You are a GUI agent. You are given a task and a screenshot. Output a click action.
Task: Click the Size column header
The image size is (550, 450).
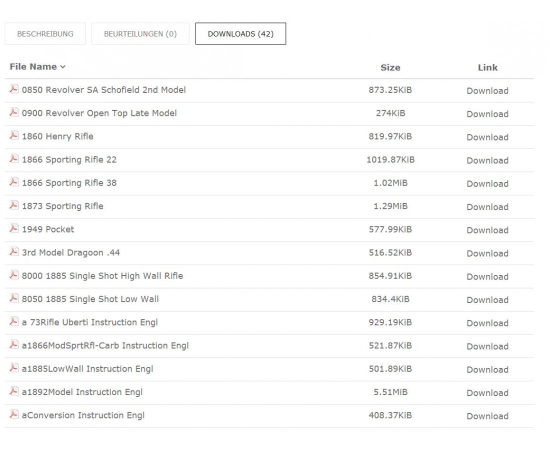click(x=390, y=67)
